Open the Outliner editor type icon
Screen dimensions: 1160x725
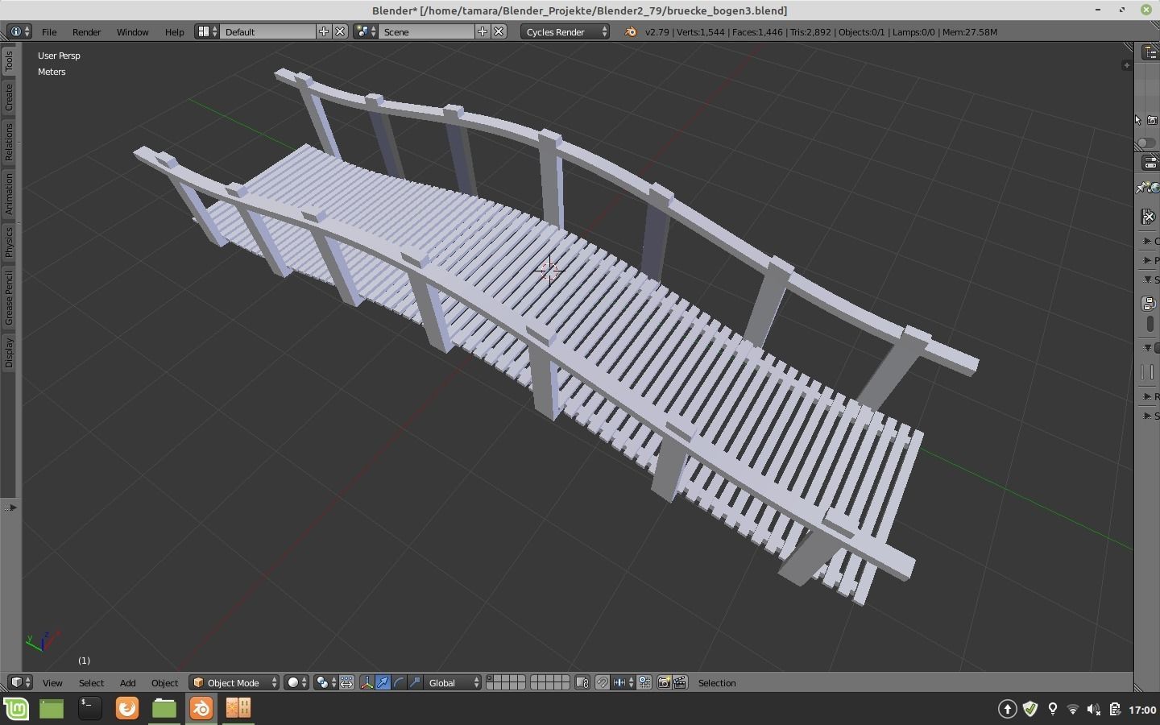click(x=1150, y=52)
